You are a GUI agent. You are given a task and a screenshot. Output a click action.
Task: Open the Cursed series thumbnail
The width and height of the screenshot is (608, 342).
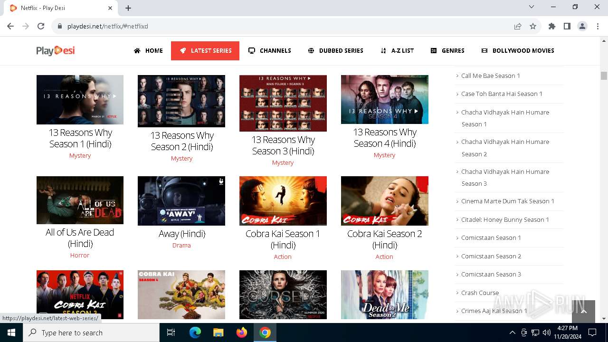(283, 295)
